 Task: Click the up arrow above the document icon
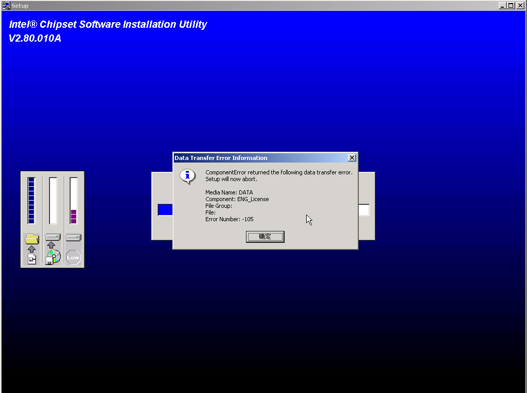[31, 249]
